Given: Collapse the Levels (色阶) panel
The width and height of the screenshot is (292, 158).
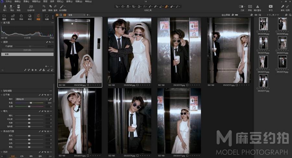Looking at the screenshot, I should [x=2, y=152].
